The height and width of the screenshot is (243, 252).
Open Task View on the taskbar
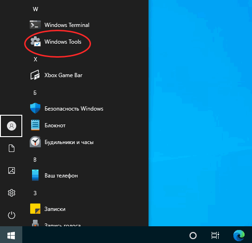coord(215,236)
